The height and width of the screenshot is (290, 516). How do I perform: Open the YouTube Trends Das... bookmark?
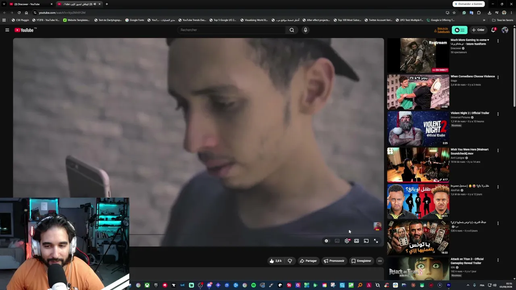pyautogui.click(x=192, y=20)
